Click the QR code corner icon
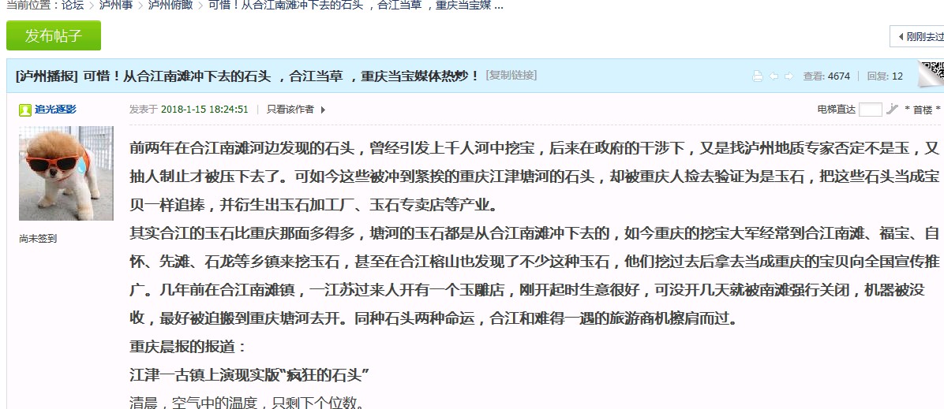 point(931,73)
